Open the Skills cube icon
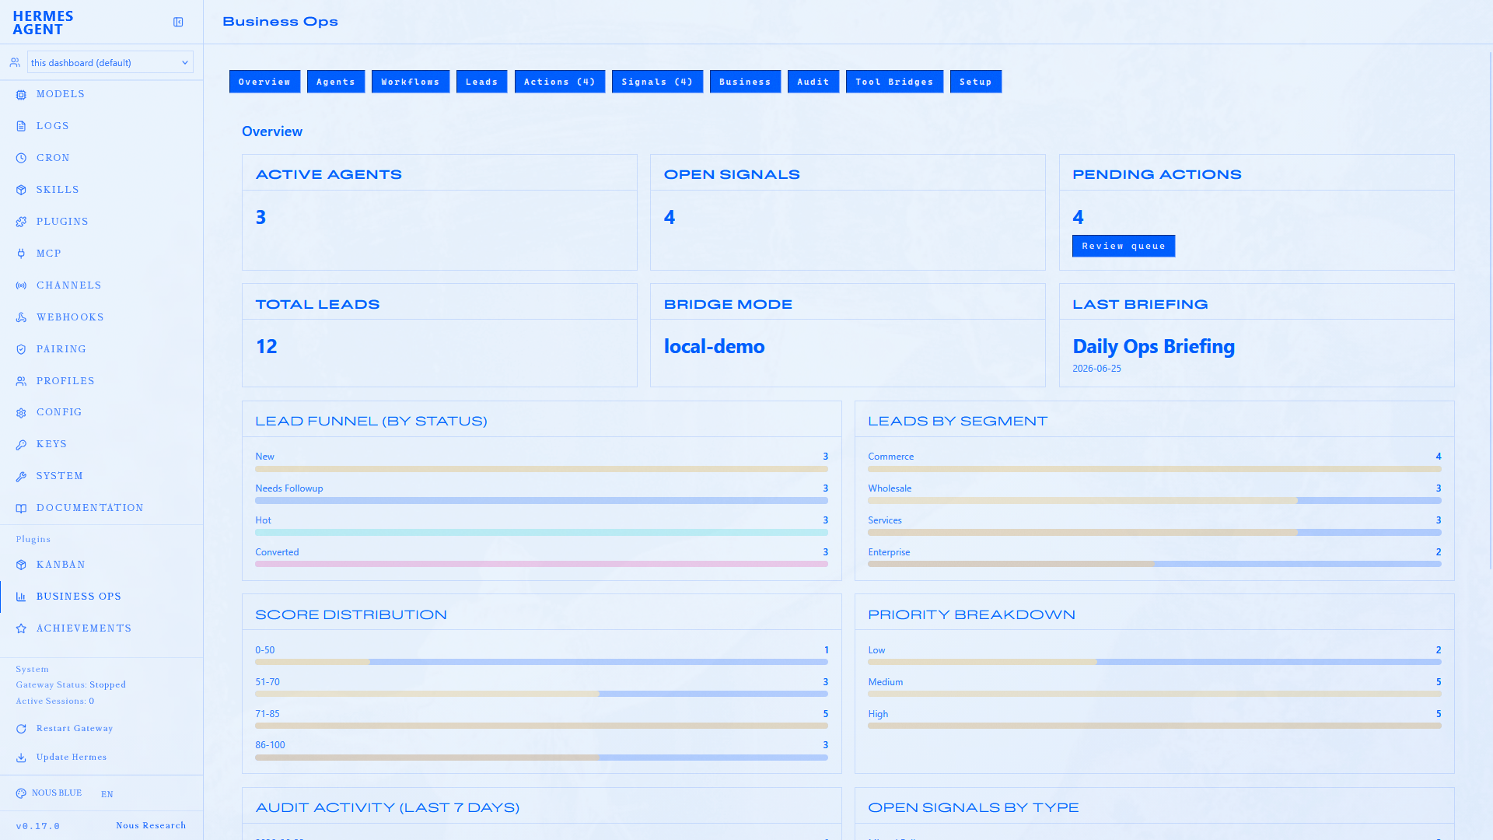 [x=21, y=190]
